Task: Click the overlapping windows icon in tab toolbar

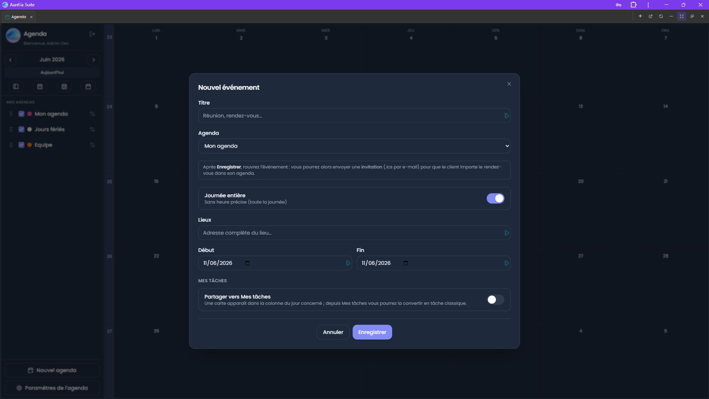Action: (x=692, y=16)
